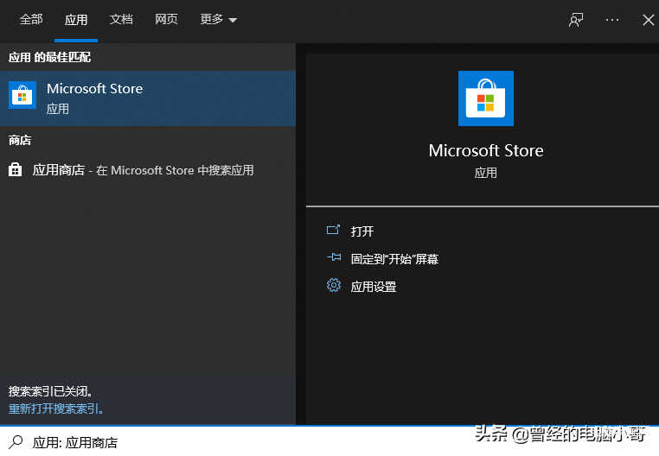Switch to the 全部 tab
This screenshot has height=456, width=659.
coord(31,19)
